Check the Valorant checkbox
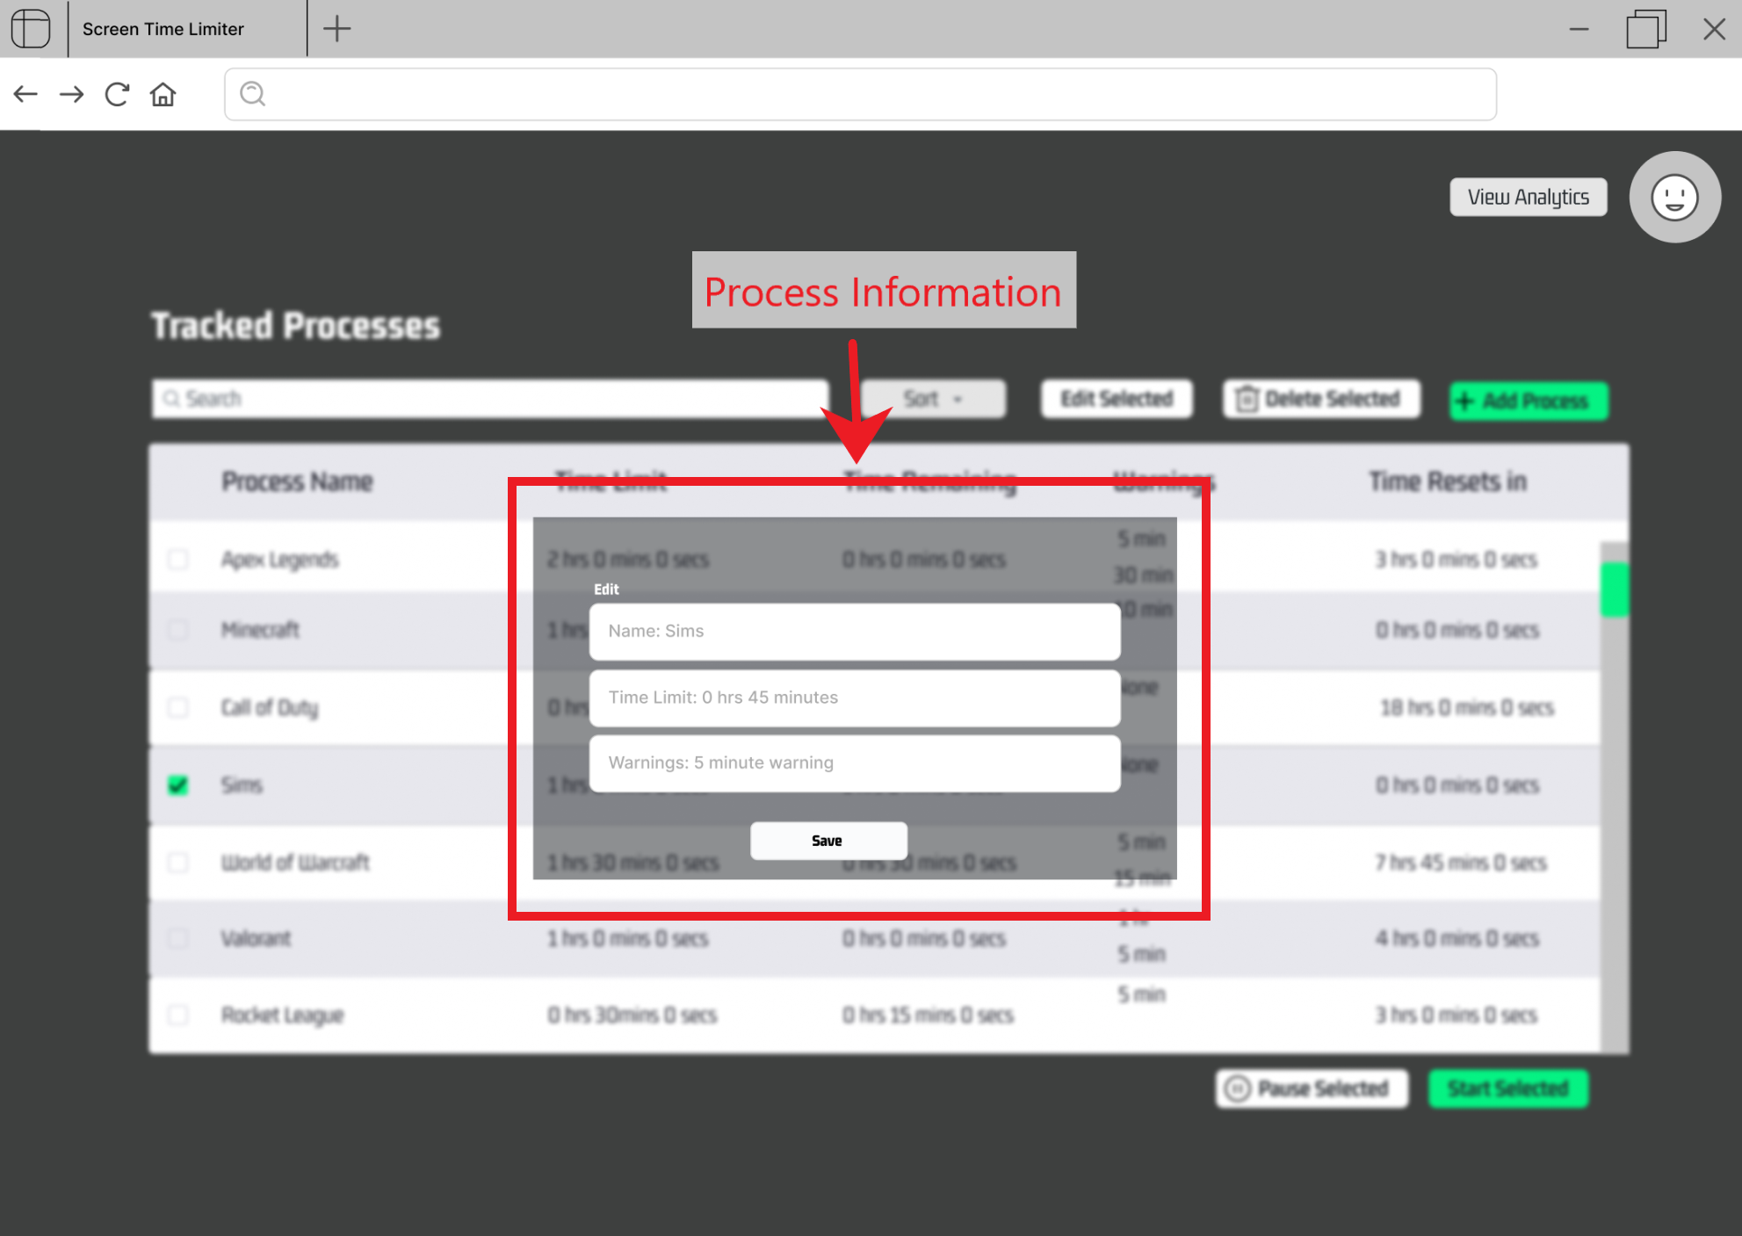The image size is (1742, 1236). [178, 938]
